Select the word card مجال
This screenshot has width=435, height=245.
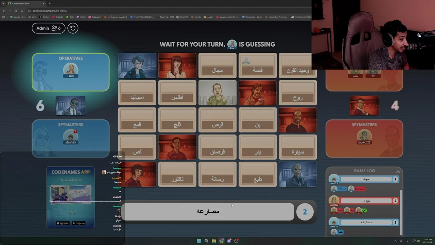pos(217,66)
